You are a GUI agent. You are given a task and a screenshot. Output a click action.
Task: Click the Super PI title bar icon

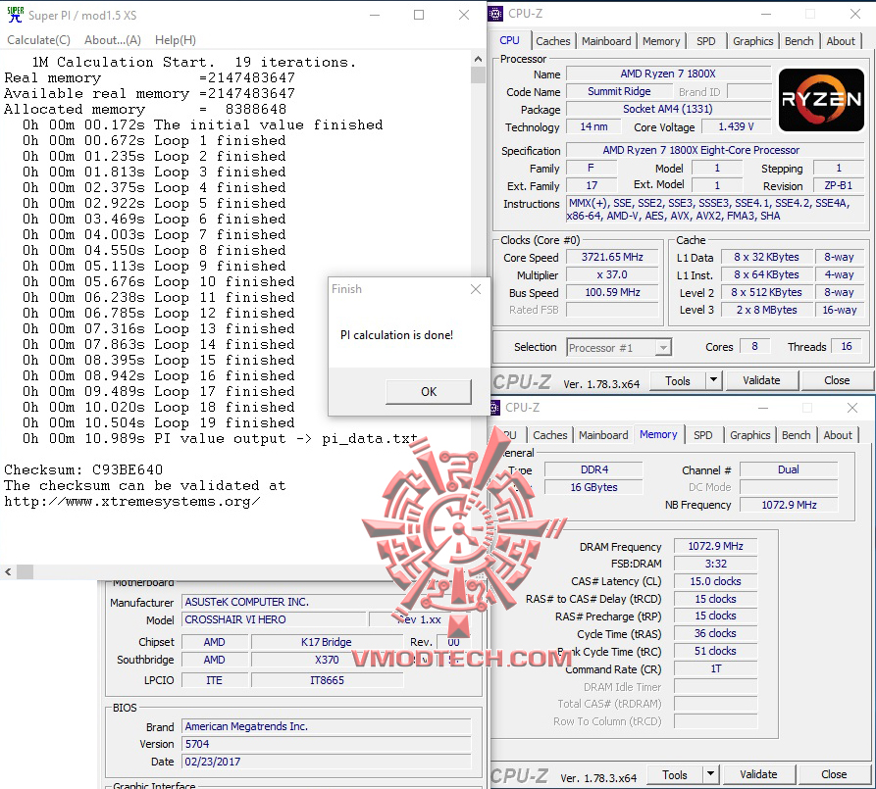click(13, 14)
